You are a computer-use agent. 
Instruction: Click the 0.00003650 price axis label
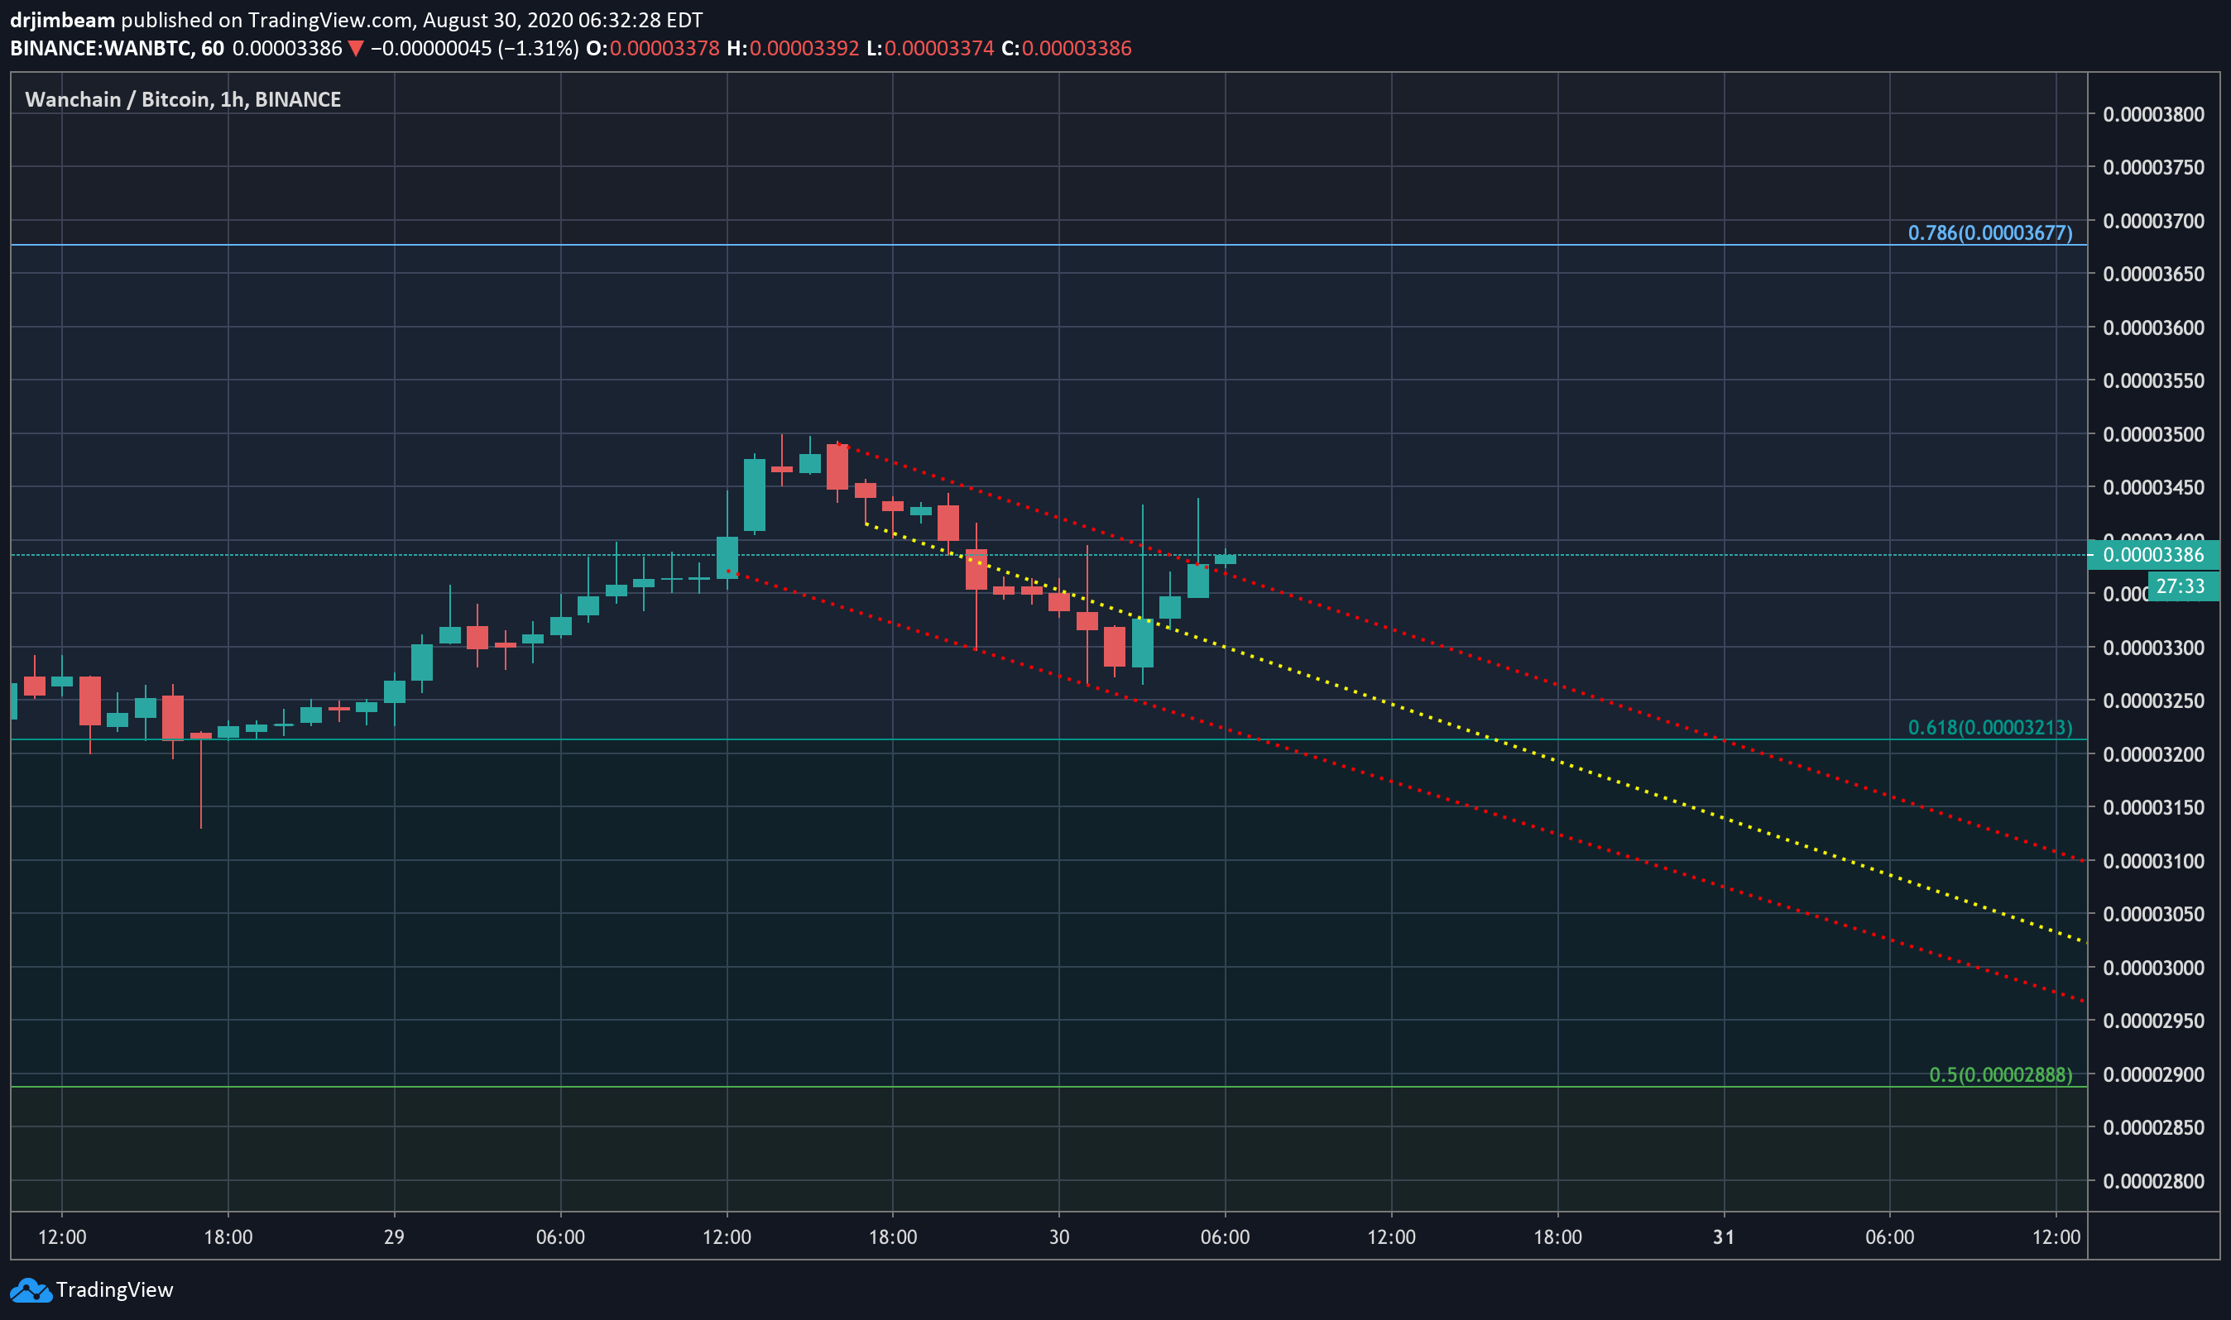[2153, 274]
